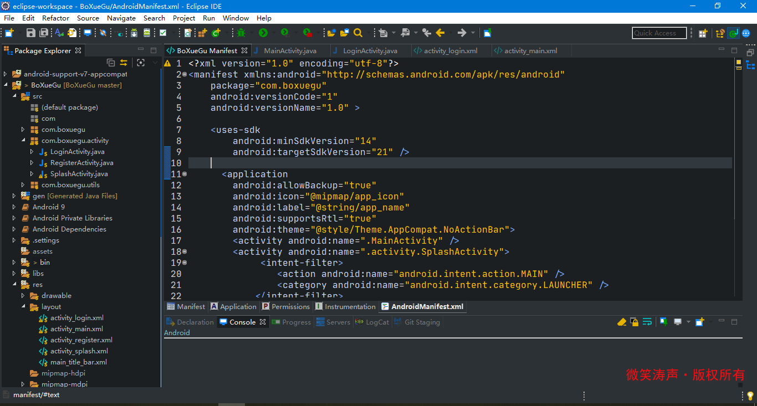Expand the android-support-v7-appcompat project
Screen dimensions: 757x406
[6, 74]
